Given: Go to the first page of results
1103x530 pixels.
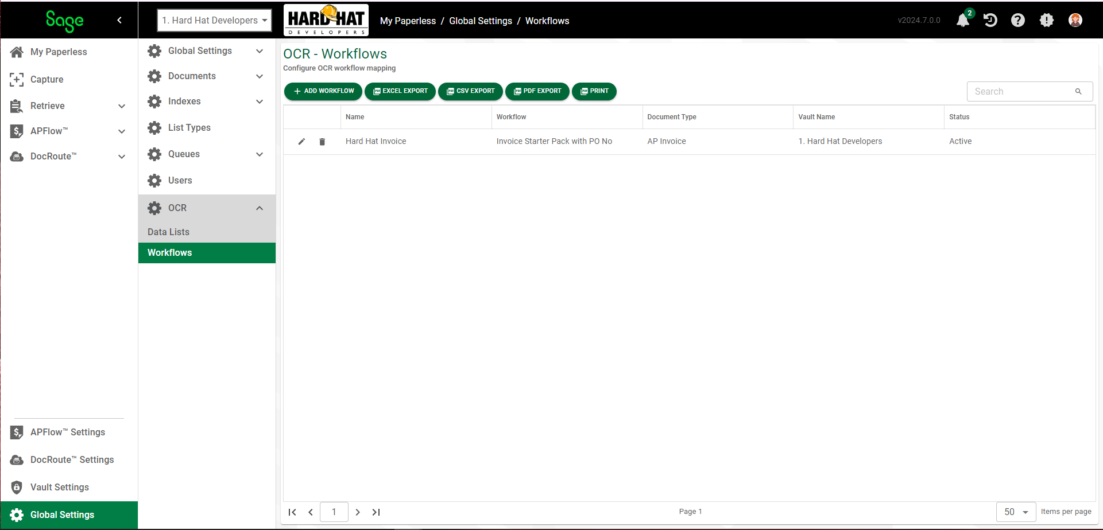Looking at the screenshot, I should (292, 512).
